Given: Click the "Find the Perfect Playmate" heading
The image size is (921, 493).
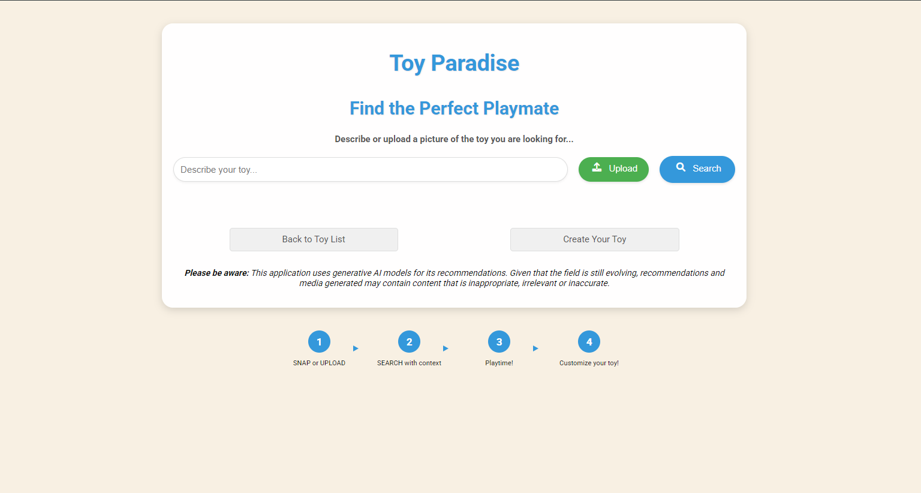Looking at the screenshot, I should (x=454, y=109).
